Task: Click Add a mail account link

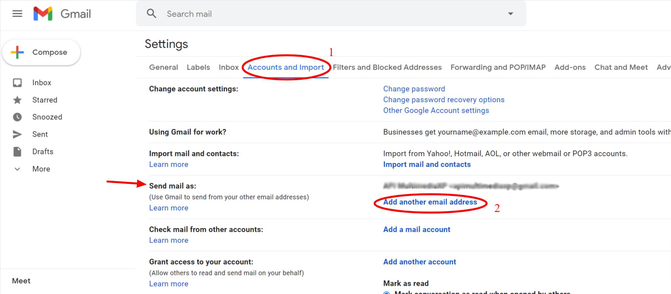Action: [x=417, y=230]
